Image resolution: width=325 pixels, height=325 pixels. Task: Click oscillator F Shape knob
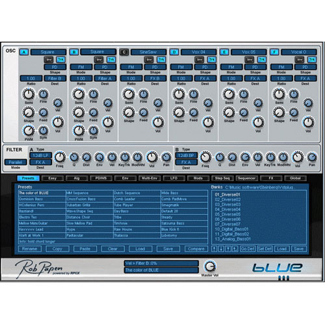pyautogui.click(x=279, y=112)
